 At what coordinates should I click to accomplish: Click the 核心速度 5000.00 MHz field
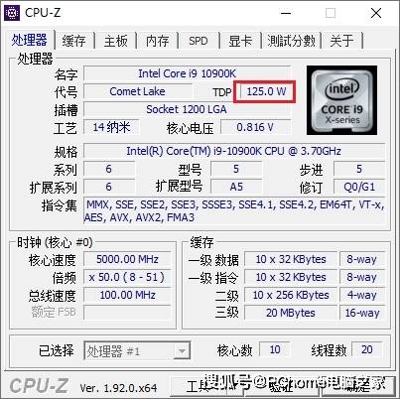[x=127, y=259]
